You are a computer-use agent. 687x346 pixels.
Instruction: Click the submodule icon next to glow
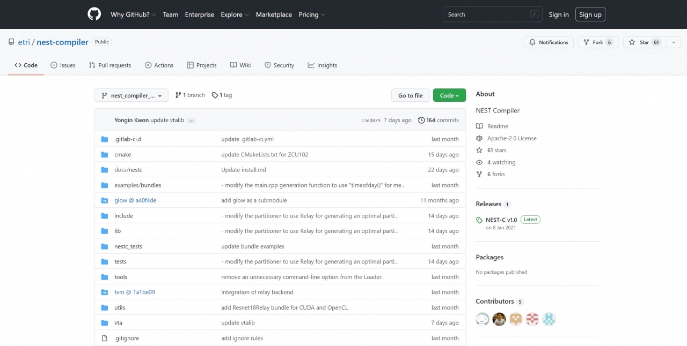pos(105,200)
